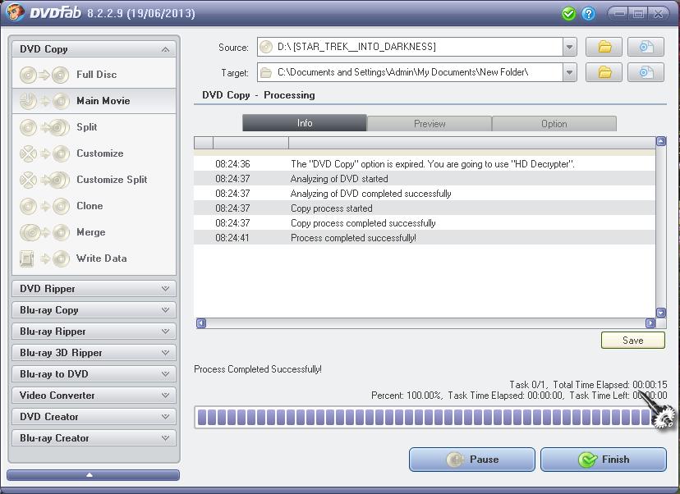
Task: Click the Clone mode icon
Action: [x=44, y=206]
